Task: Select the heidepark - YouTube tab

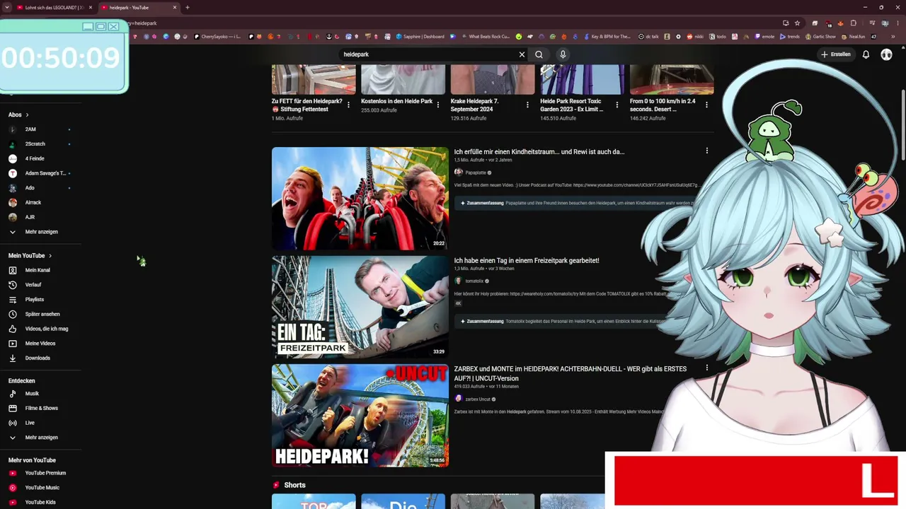Action: (x=137, y=7)
